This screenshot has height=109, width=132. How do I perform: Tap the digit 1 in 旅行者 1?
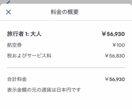26,34
